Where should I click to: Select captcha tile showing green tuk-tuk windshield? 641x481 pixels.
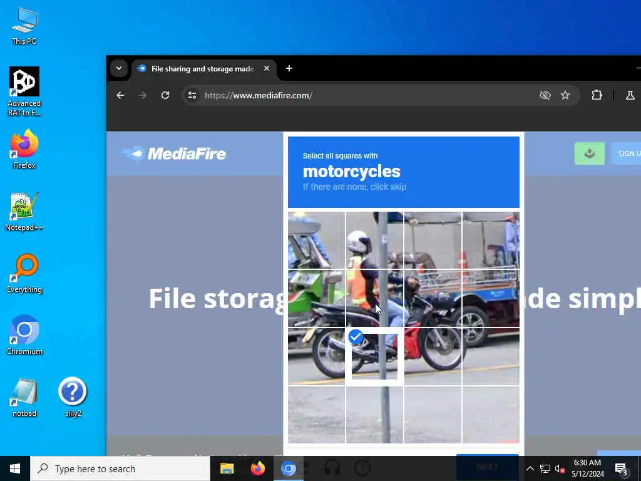click(316, 240)
